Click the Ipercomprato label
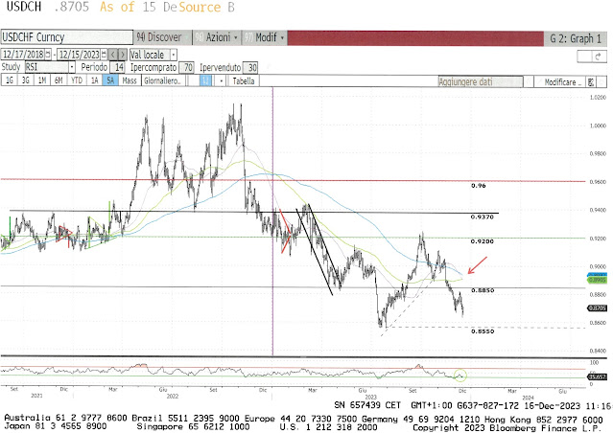This screenshot has width=613, height=433. coord(153,67)
